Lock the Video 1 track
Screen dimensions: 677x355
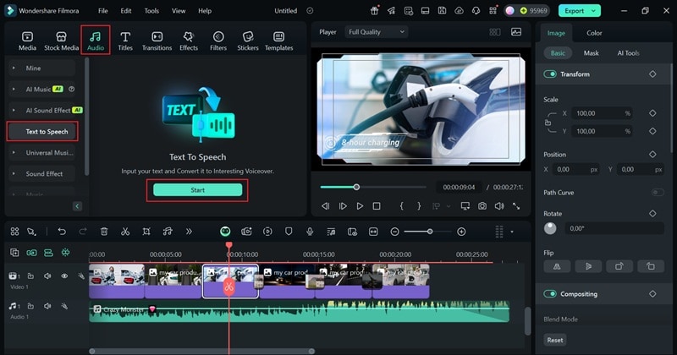point(30,276)
